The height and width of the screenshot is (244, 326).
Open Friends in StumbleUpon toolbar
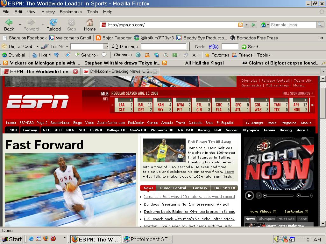point(242,55)
